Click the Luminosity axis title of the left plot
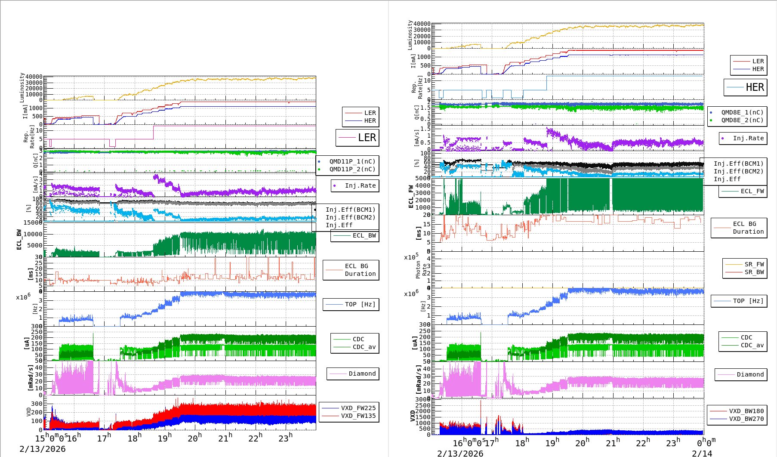Viewport: 777px width, 457px height. pos(22,87)
